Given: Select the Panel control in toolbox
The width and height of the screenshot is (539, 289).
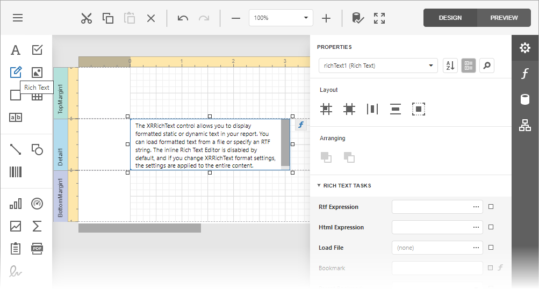Looking at the screenshot, I should (x=16, y=95).
